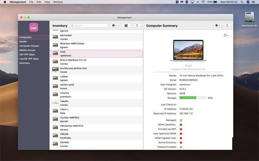Select the carlton-prod computer row
The image size is (259, 161).
[96, 86]
